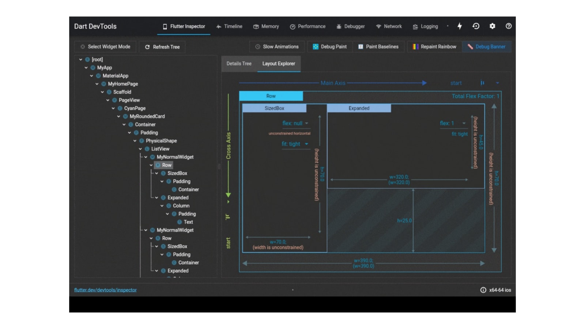Trigger hot reload with the lightning icon

click(x=460, y=26)
